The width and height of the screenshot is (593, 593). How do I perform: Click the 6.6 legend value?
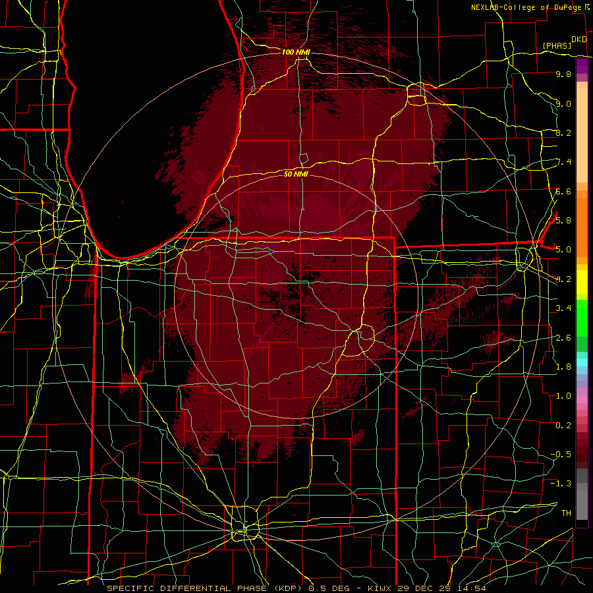563,191
